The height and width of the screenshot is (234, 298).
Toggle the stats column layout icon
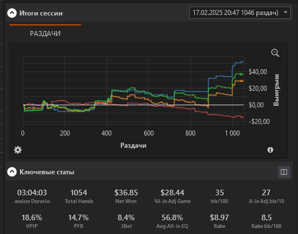pos(284,172)
